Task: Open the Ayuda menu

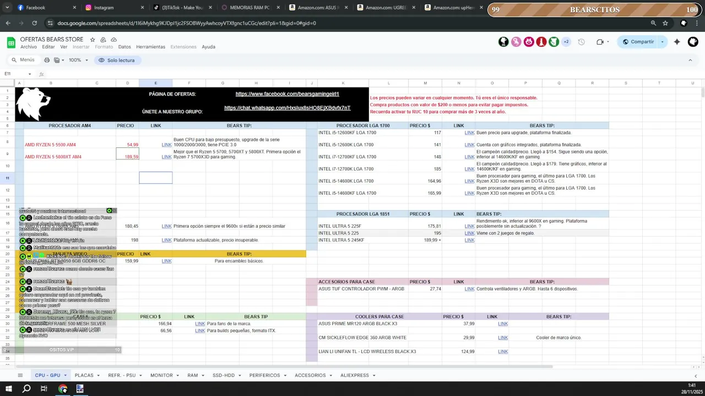Action: (x=208, y=47)
